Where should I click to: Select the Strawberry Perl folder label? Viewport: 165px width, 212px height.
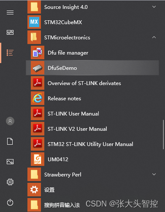click(x=63, y=175)
